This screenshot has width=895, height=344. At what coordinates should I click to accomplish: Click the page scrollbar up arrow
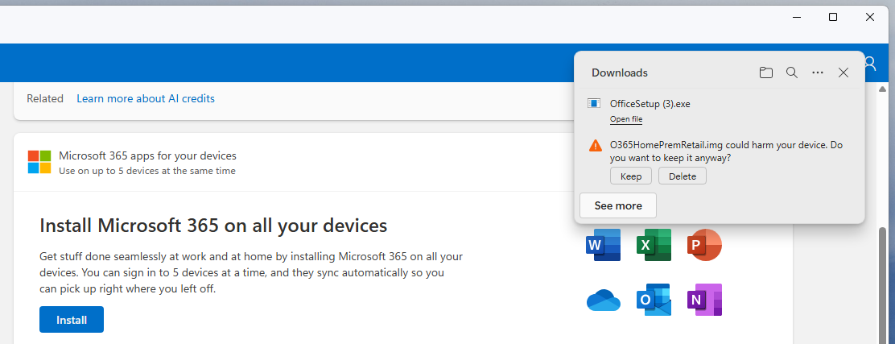[882, 89]
